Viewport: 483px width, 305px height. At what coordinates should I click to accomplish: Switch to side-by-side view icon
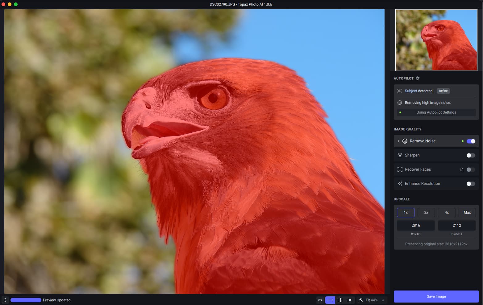[350, 300]
